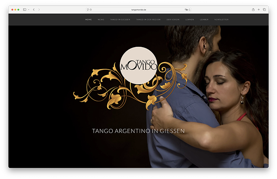Close the window with red button
The width and height of the screenshot is (277, 179).
[12, 10]
